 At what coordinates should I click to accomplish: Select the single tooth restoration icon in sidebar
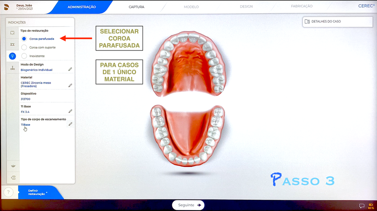click(x=13, y=33)
